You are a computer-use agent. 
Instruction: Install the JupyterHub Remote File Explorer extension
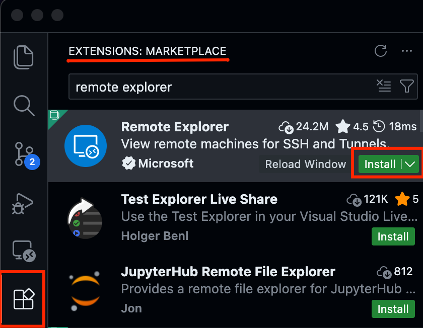click(x=393, y=309)
